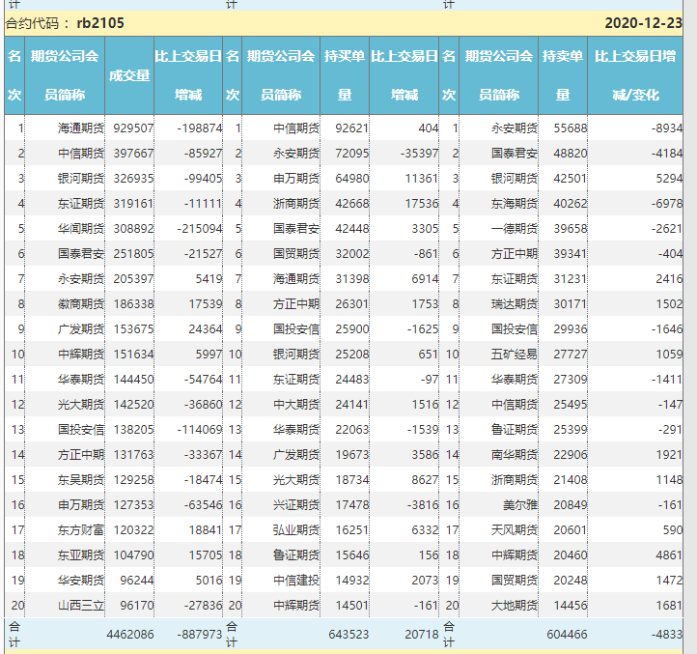The height and width of the screenshot is (654, 697).
Task: Select 南华期货 company name
Action: point(515,455)
